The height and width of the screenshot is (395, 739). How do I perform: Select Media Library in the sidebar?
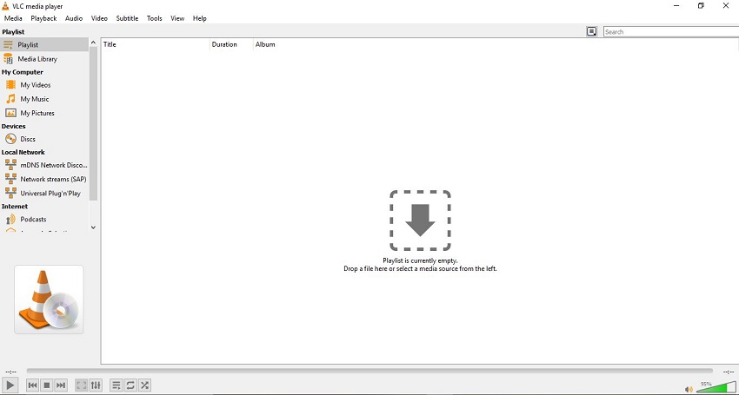tap(44, 59)
